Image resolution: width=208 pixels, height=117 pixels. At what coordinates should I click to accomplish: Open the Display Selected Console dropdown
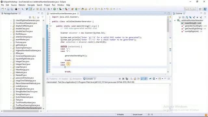pyautogui.click(x=157, y=79)
